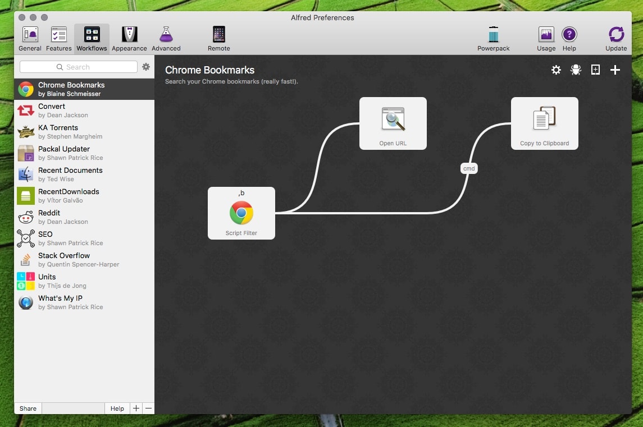Screen dimensions: 643x427
Task: Click the documents icon in Copy to Clipboard
Action: [545, 118]
